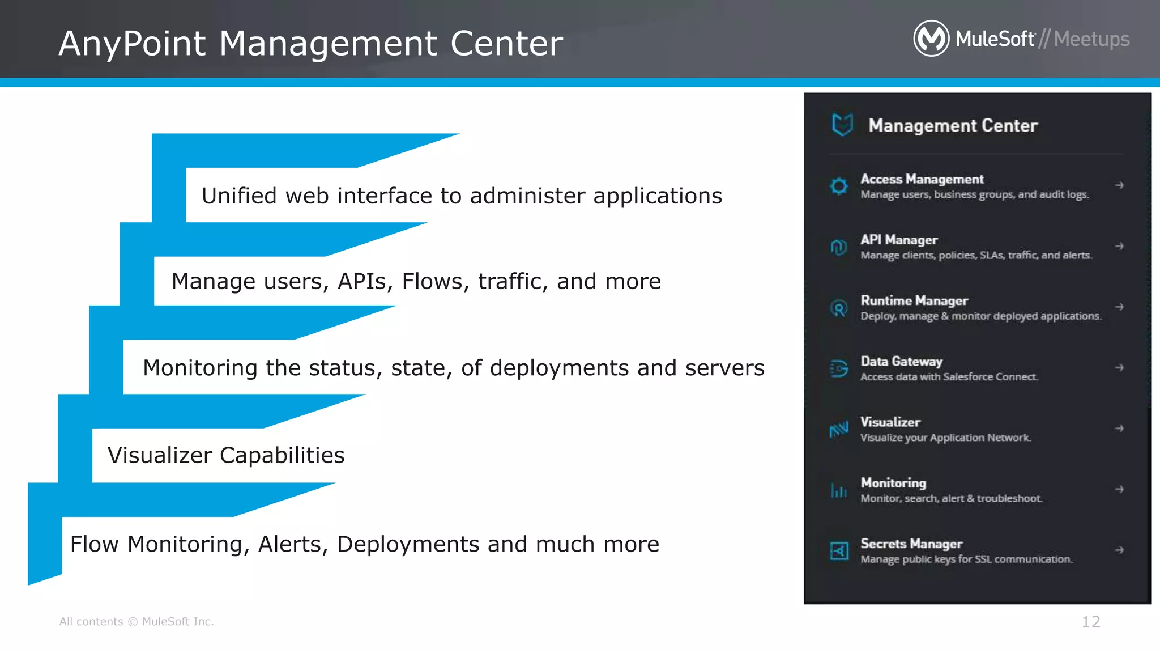Open the Runtime Manager arrow
The width and height of the screenshot is (1160, 653).
[1119, 307]
